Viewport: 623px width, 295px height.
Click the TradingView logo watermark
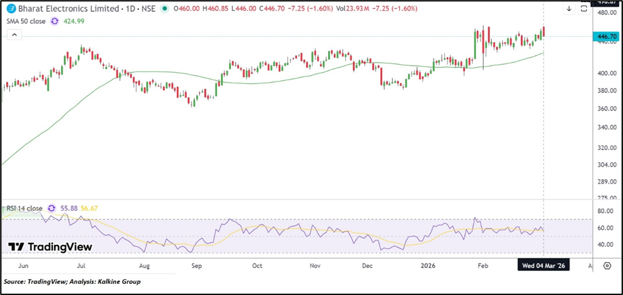pos(49,247)
